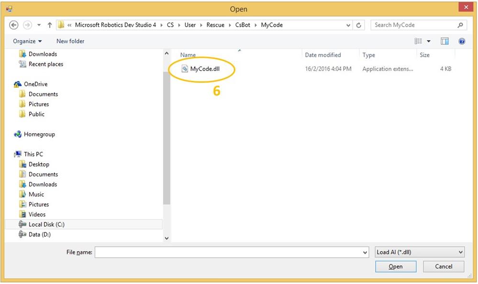The width and height of the screenshot is (478, 284).
Task: Click the Rescue breadcrumb in path
Action: (215, 25)
